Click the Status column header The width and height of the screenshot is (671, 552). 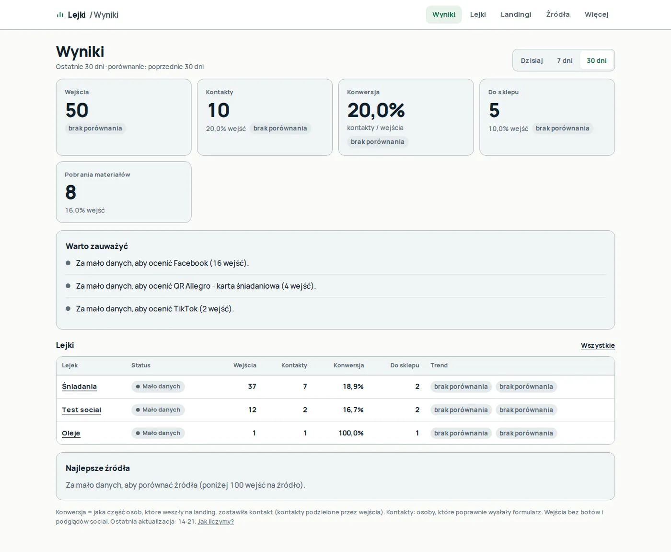click(x=141, y=365)
